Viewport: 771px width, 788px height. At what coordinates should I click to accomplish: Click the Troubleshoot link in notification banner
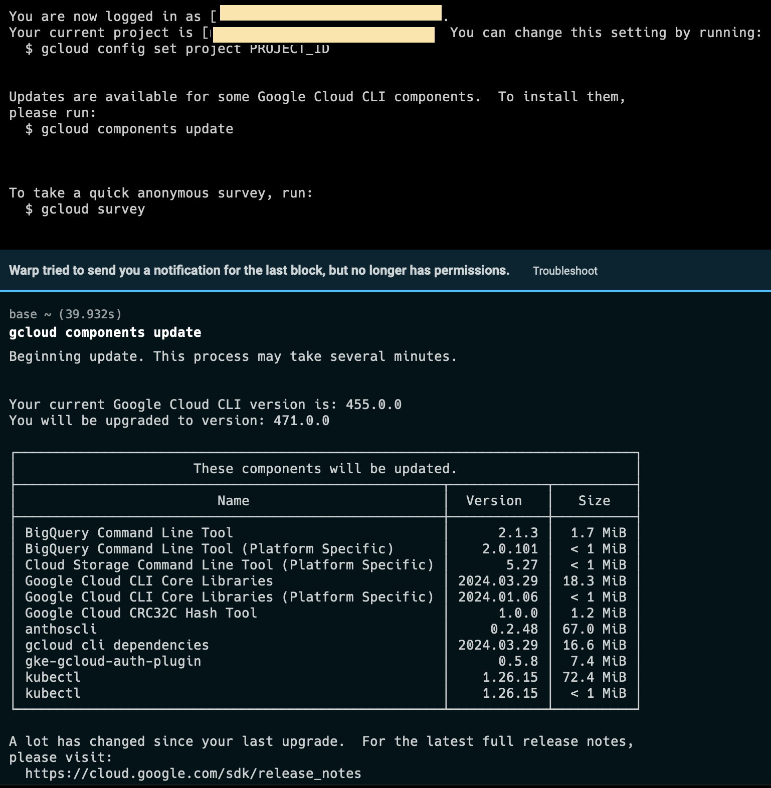565,271
